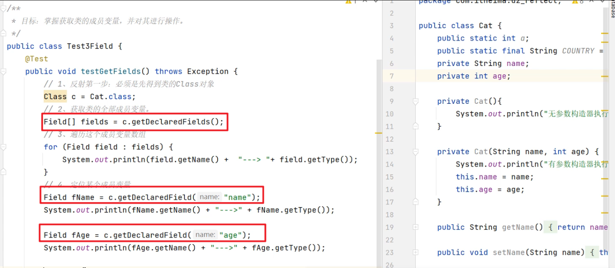Screen dimensions: 615x268
Task: Click the 'fAge' variable declaration
Action: tap(81, 235)
